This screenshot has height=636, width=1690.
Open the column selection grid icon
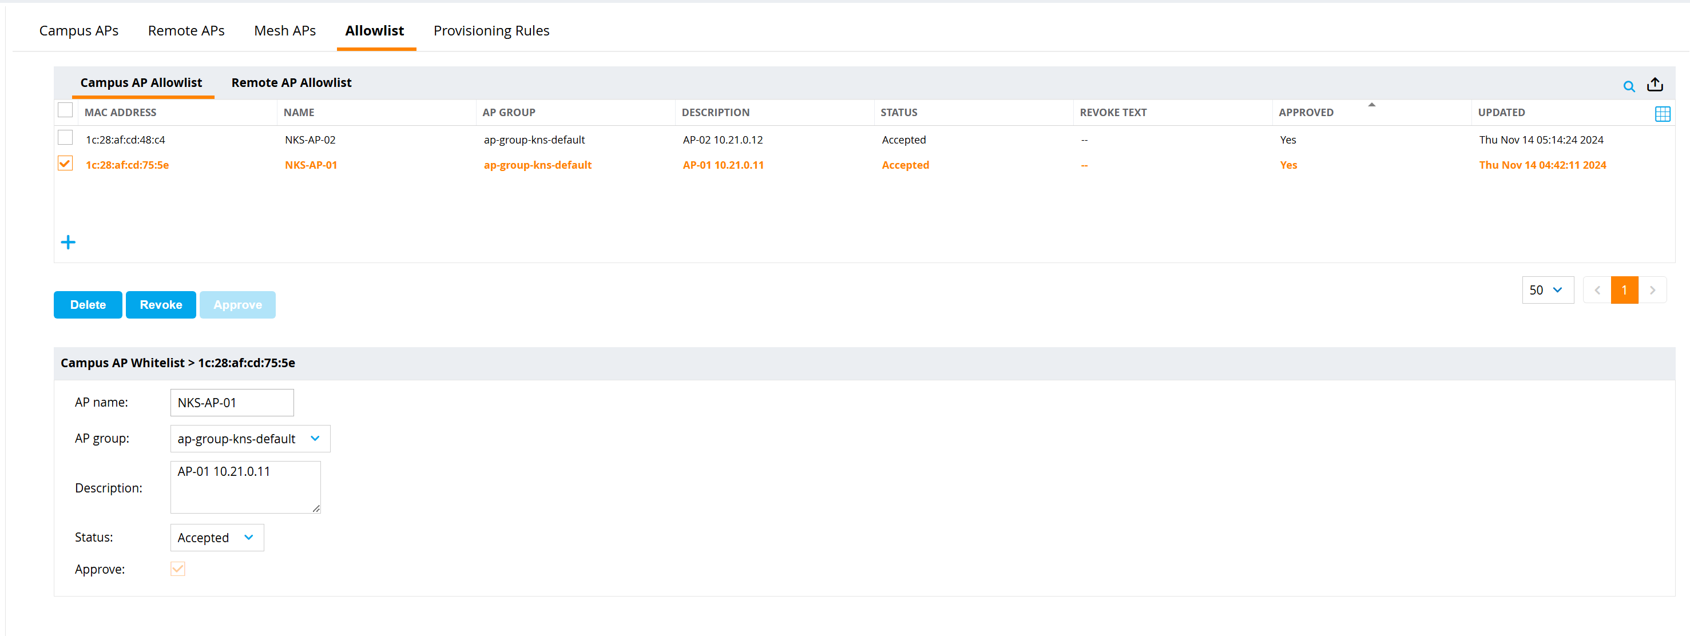[x=1664, y=113]
